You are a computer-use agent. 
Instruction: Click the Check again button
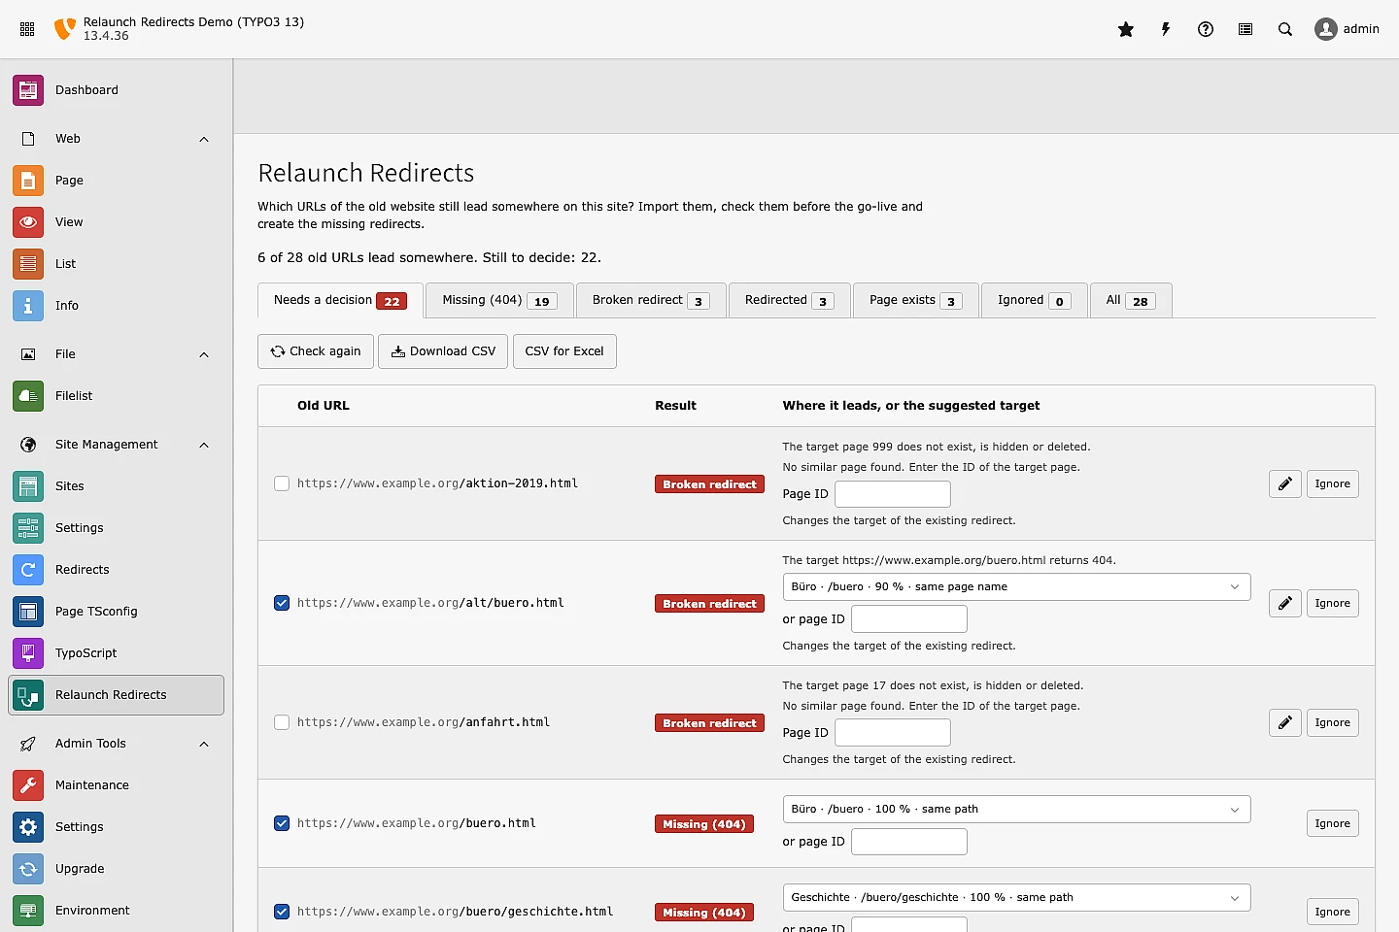[316, 351]
